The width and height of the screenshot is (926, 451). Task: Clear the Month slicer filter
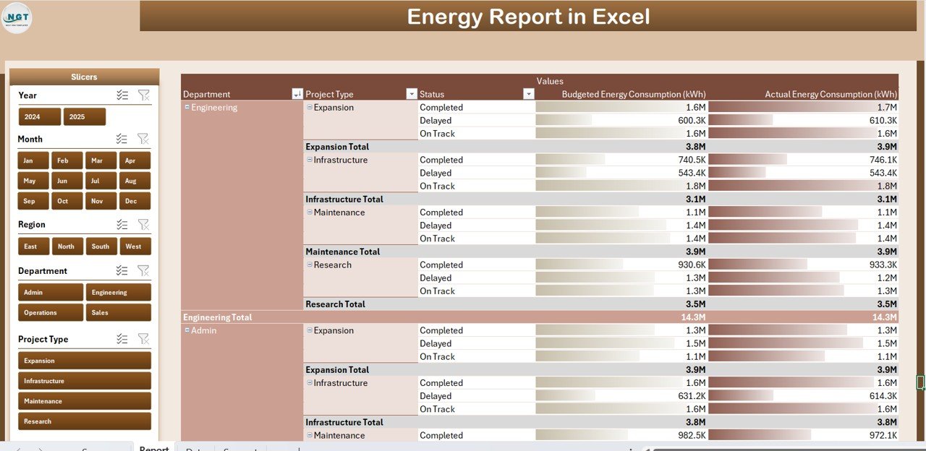tap(143, 139)
